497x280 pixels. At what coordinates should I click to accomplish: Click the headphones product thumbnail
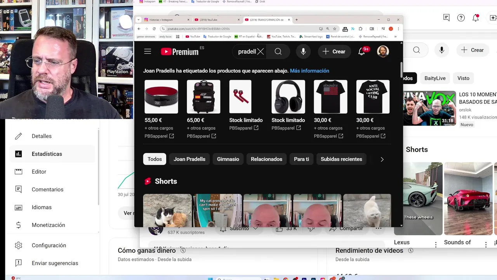288,97
